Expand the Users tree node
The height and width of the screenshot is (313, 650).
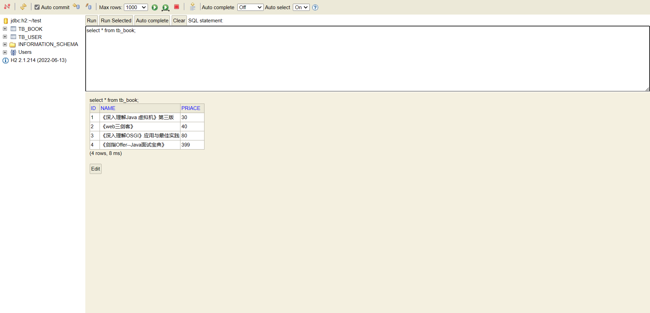[5, 52]
